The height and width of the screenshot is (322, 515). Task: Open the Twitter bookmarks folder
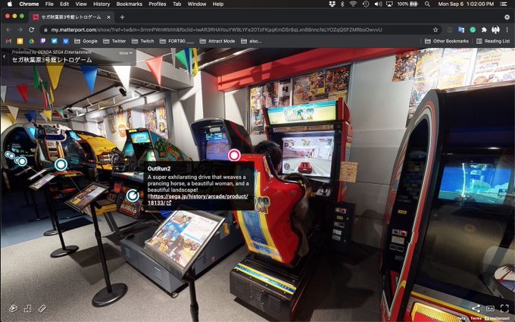coord(114,41)
